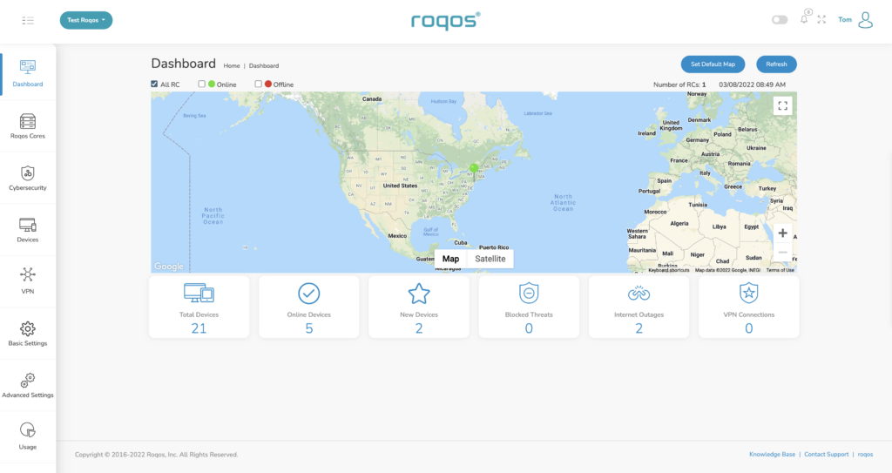The width and height of the screenshot is (892, 473).
Task: Open Total Devices monitor icon
Action: pyautogui.click(x=199, y=294)
